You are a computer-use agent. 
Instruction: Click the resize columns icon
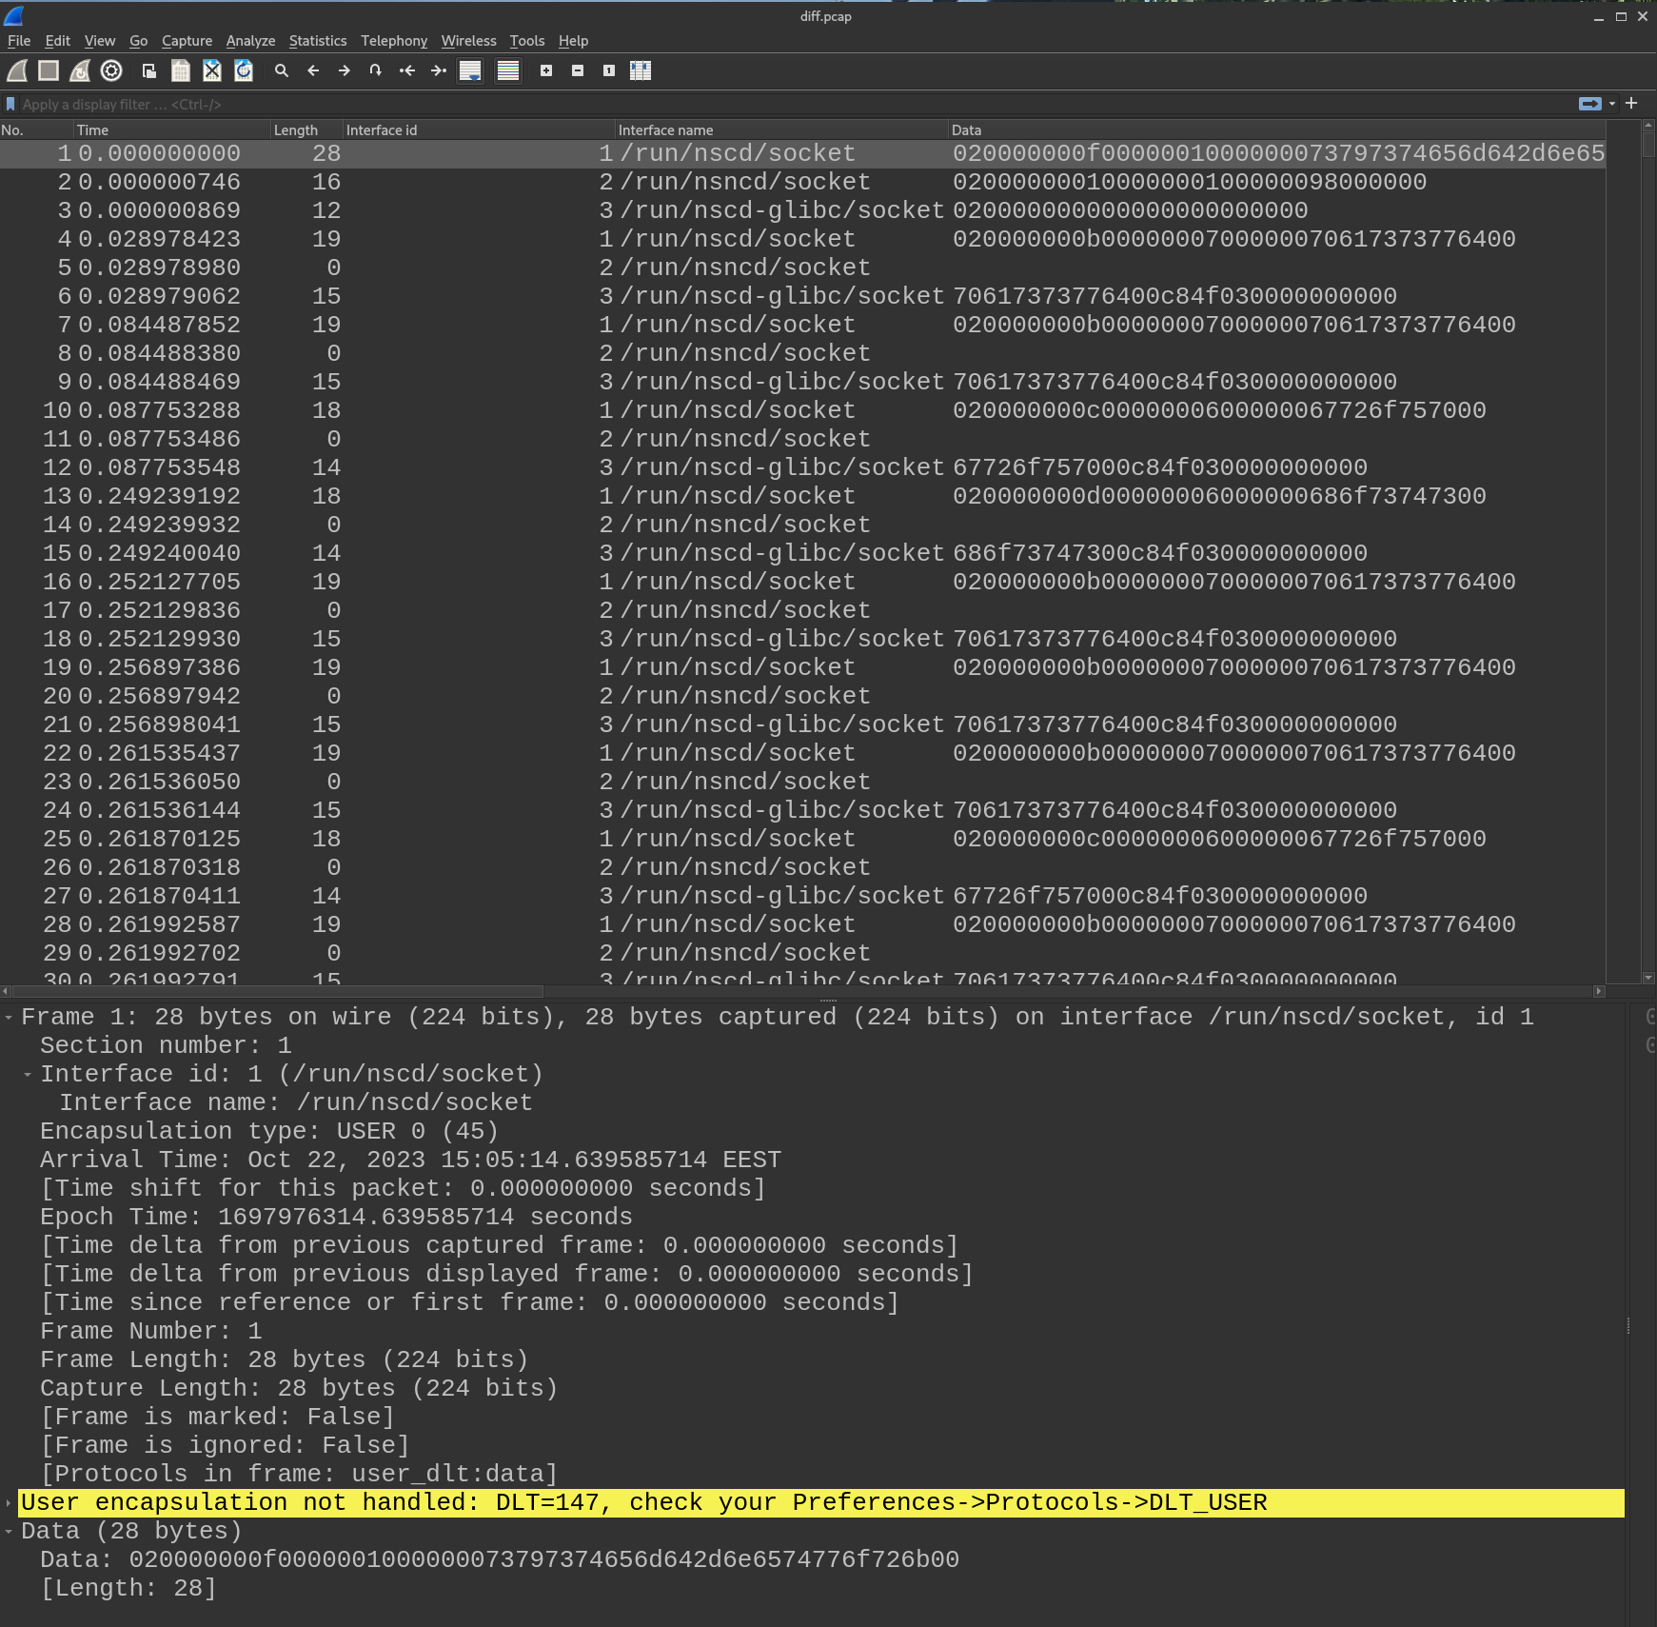(x=641, y=70)
